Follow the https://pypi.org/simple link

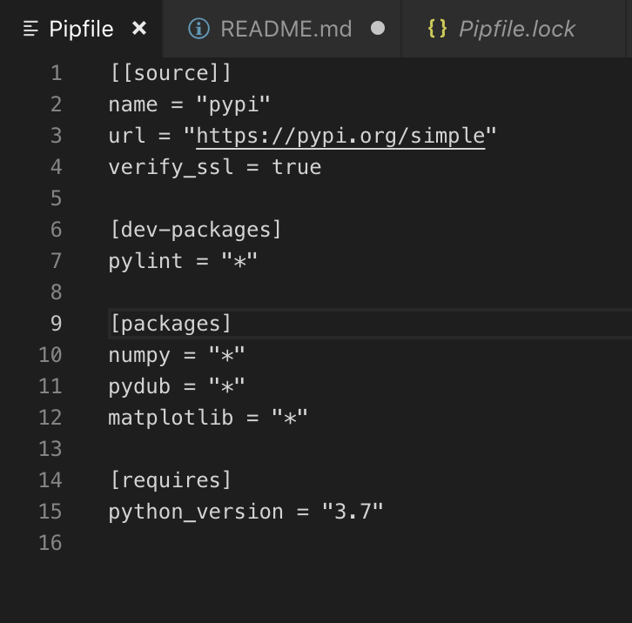click(340, 136)
